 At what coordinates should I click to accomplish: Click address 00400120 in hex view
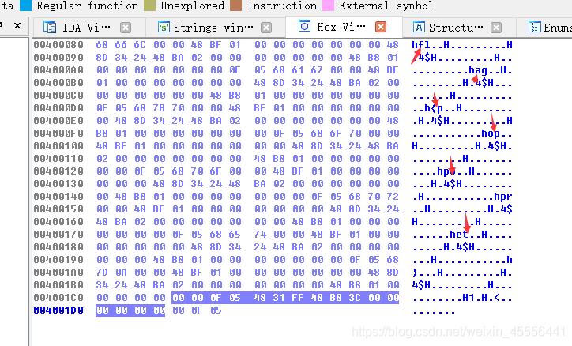58,171
